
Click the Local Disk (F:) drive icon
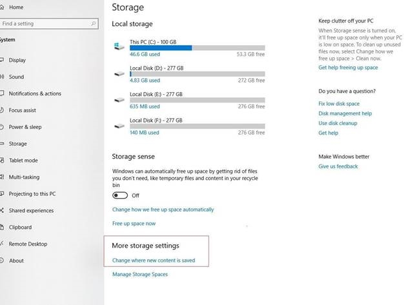tap(119, 126)
